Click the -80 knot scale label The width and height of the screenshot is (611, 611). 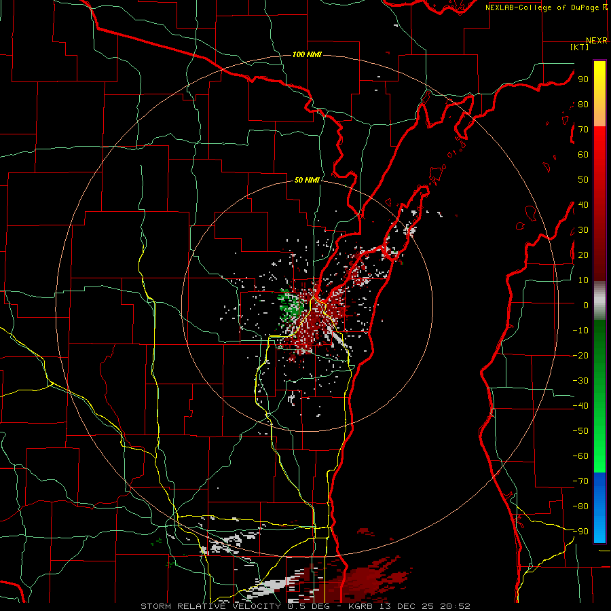coord(580,506)
